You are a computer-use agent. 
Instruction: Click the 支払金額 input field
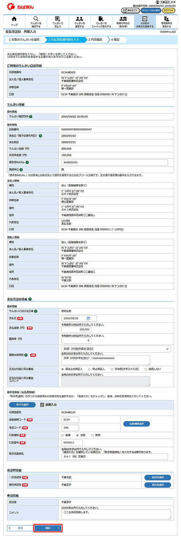click(76, 329)
